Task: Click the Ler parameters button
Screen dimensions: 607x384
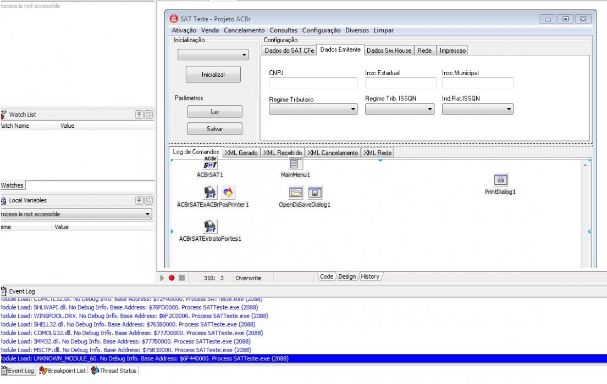Action: [215, 112]
